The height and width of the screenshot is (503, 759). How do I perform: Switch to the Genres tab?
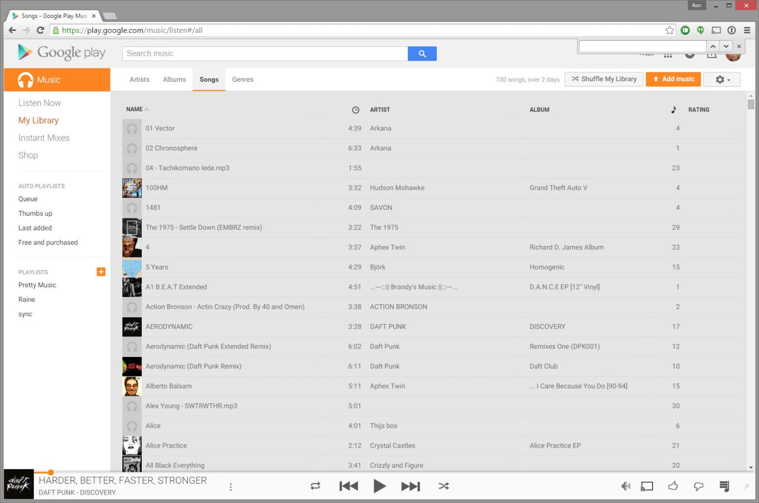click(x=242, y=80)
